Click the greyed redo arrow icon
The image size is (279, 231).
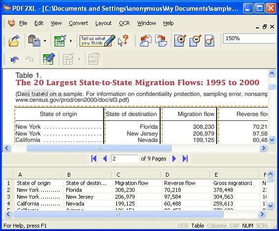pos(29,60)
